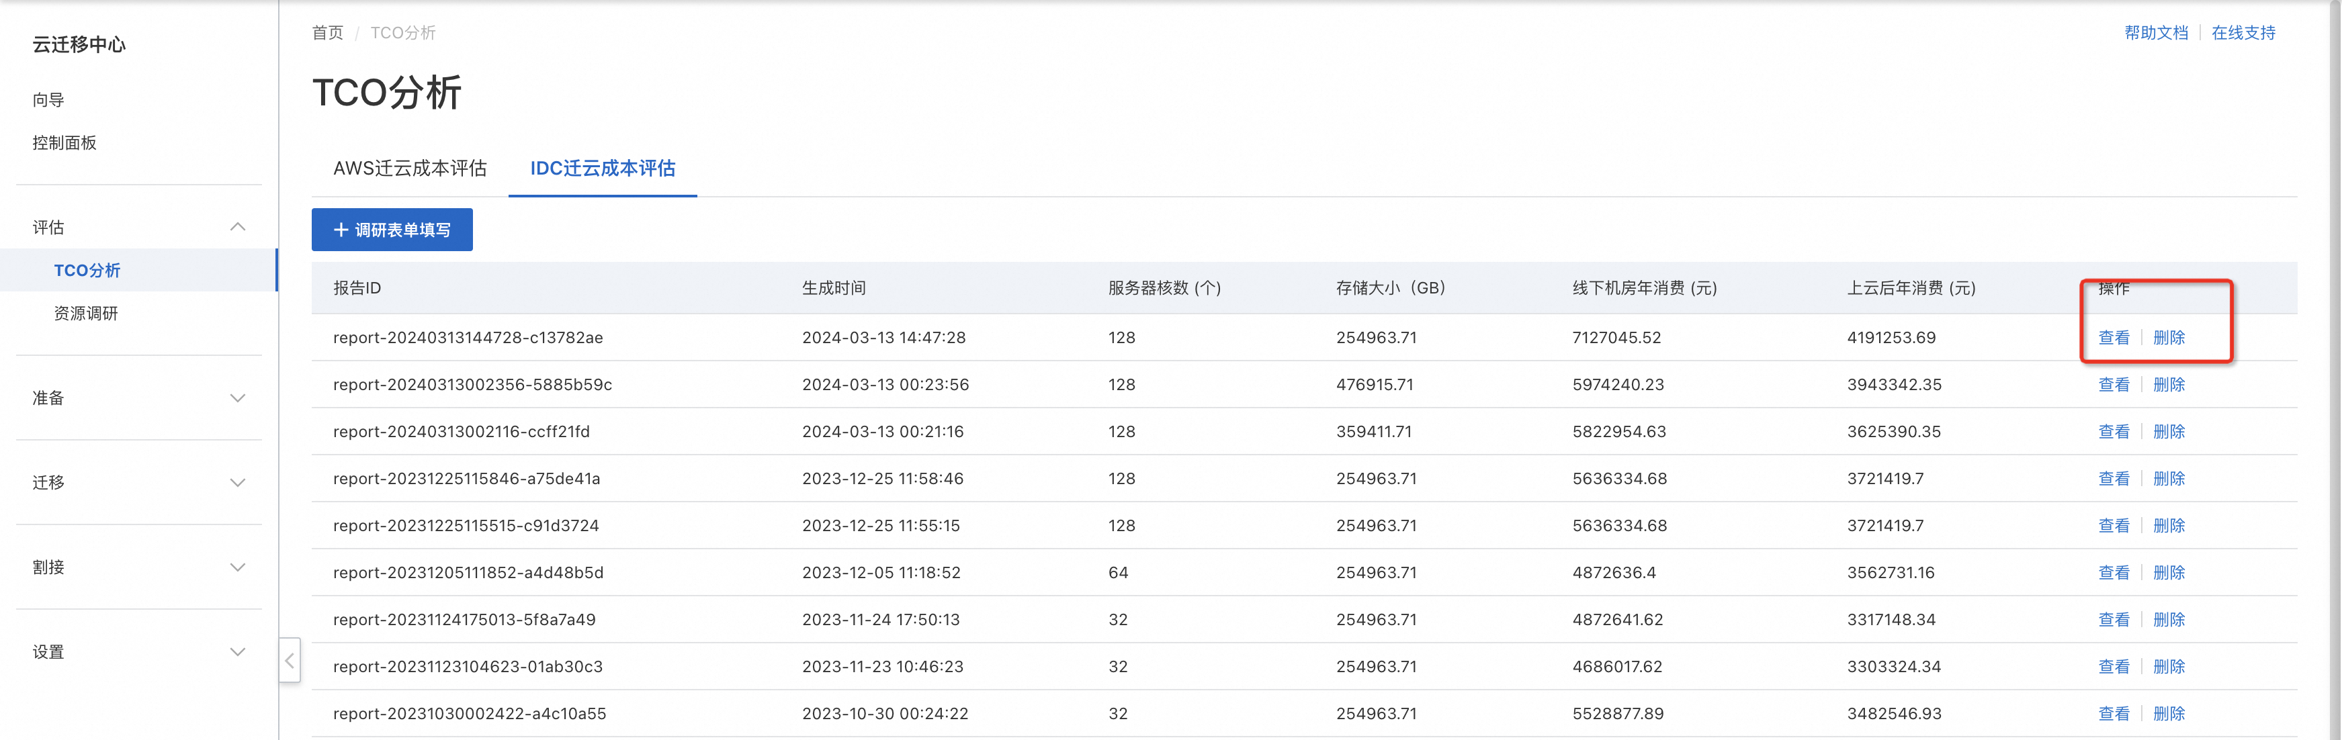Go to 首页 breadcrumb
Image resolution: width=2342 pixels, height=740 pixels.
[x=327, y=33]
